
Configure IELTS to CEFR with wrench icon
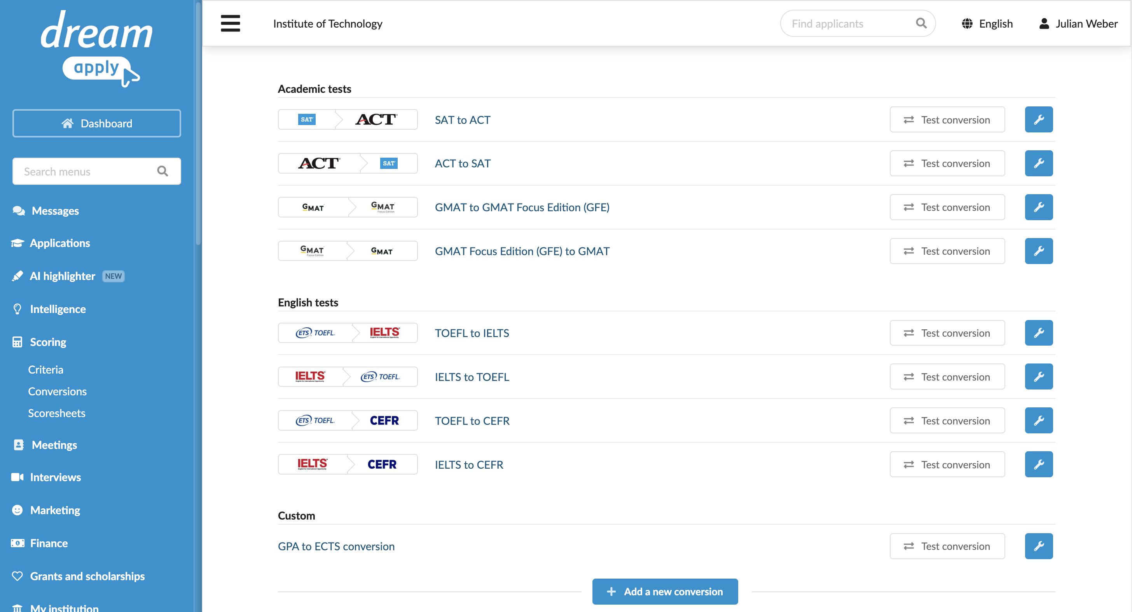pos(1039,464)
